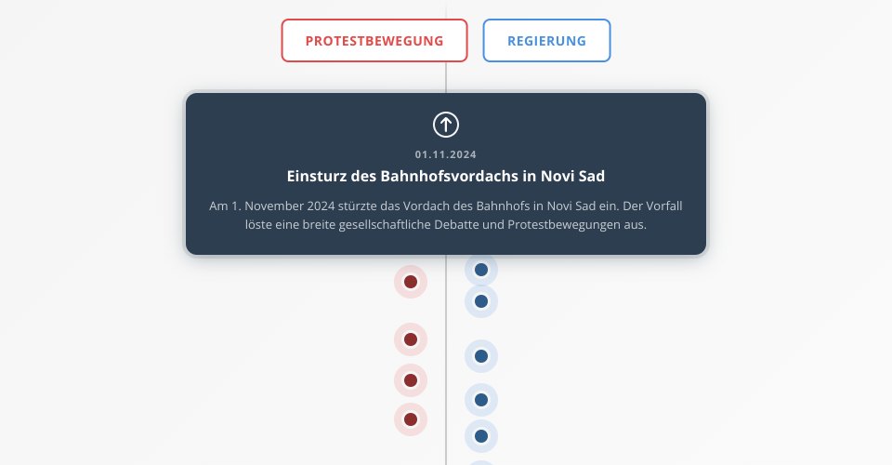Select the lowest red protest marker

click(x=411, y=419)
